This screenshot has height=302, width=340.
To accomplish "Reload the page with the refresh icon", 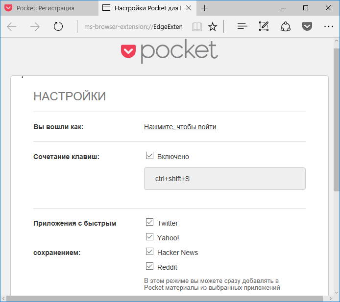I will pos(58,26).
